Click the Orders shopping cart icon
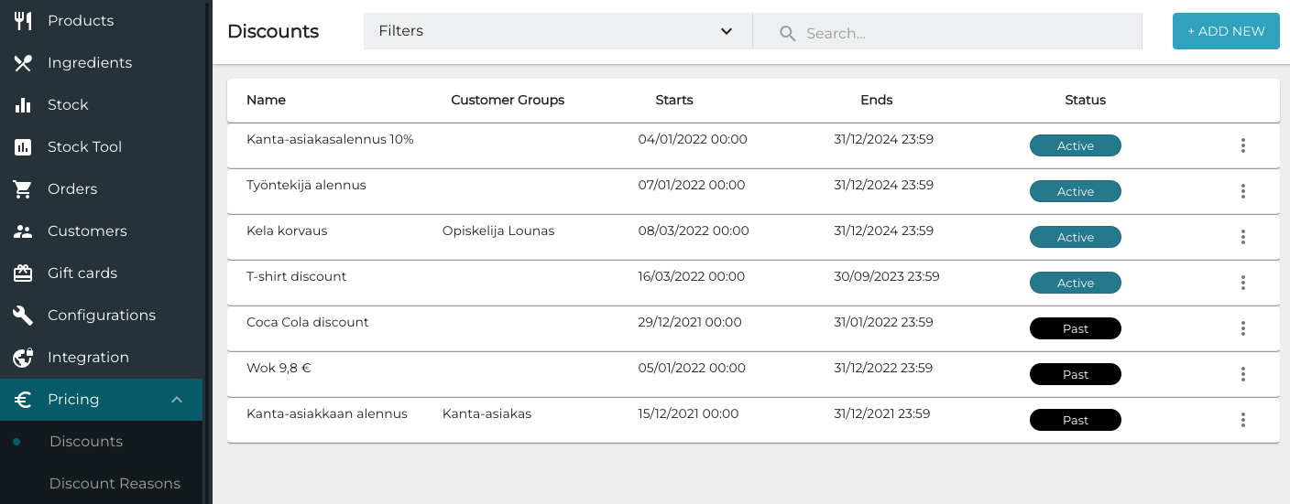 pos(23,189)
